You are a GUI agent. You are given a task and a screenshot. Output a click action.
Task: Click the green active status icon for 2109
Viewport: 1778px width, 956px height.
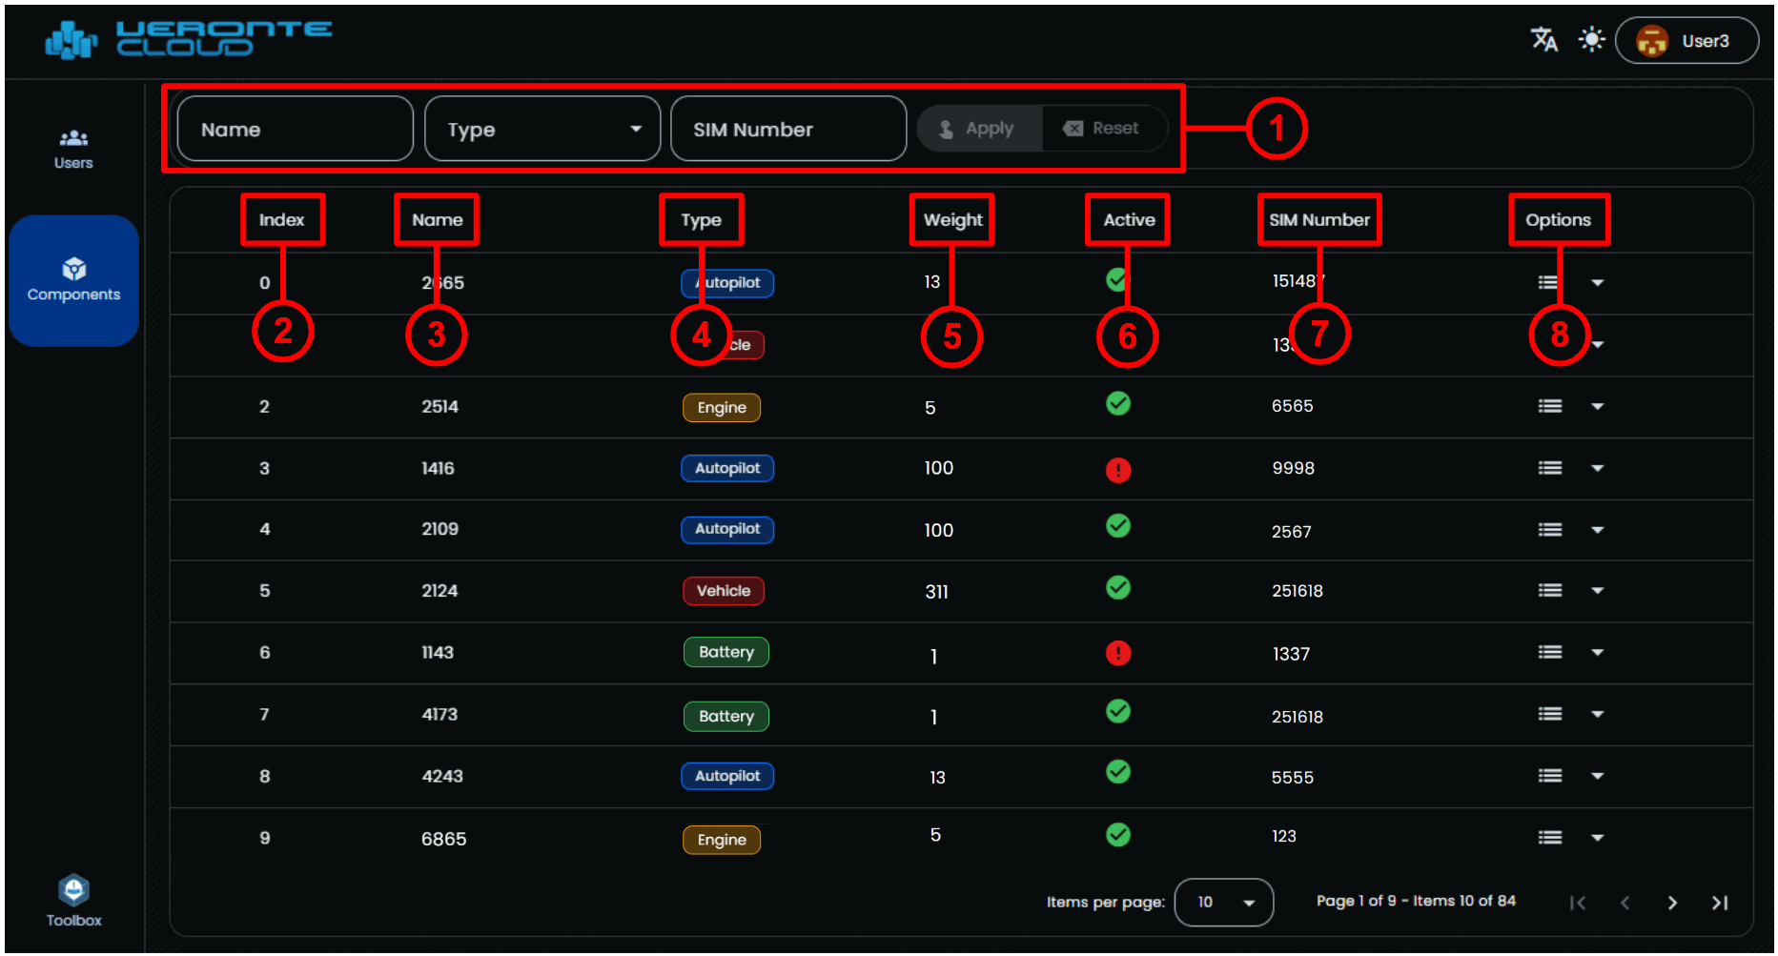tap(1117, 526)
